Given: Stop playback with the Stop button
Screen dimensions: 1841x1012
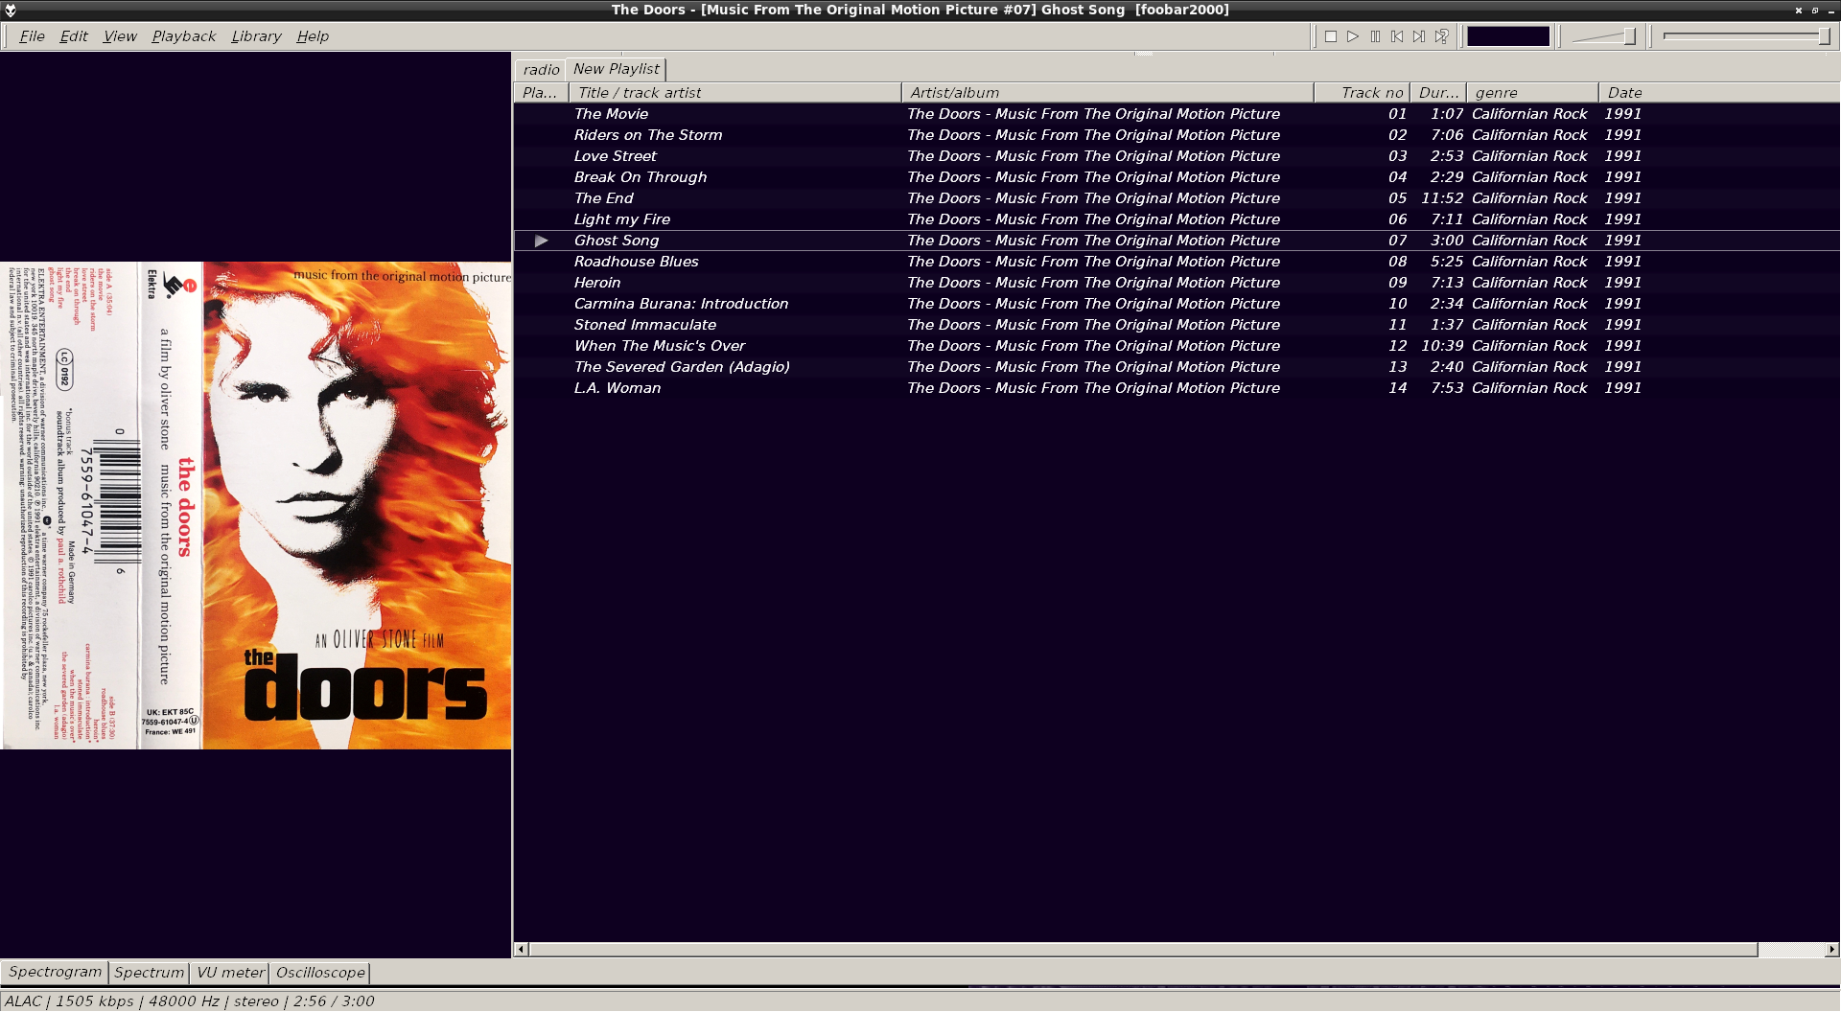Looking at the screenshot, I should click(1331, 36).
